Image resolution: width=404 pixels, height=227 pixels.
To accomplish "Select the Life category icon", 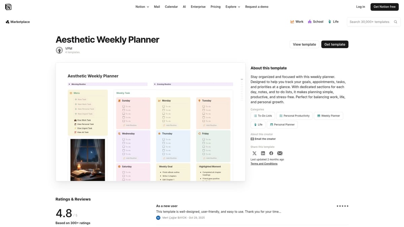I will click(329, 22).
